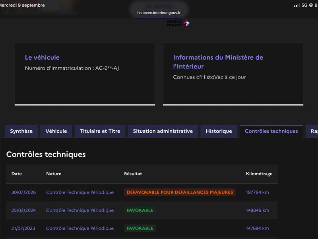Click the Favorable badge for 25/03/2024

point(140,210)
